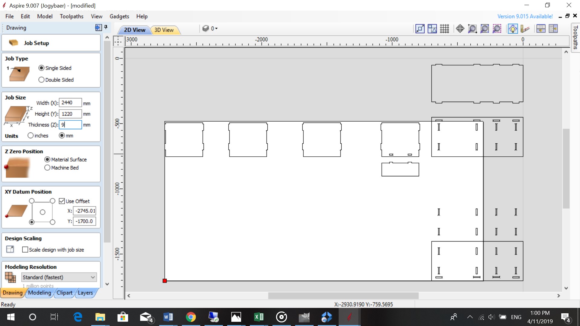Image resolution: width=580 pixels, height=326 pixels.
Task: Uncheck the Use Offset checkbox
Action: 62,201
